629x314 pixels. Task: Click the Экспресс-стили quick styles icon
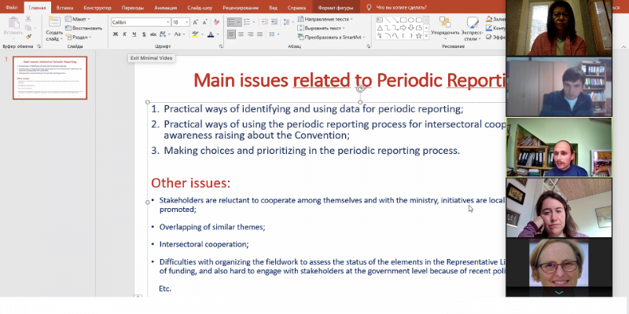coord(473,23)
